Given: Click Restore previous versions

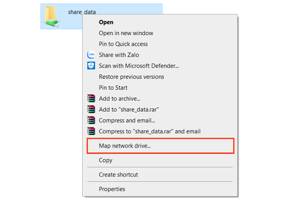Looking at the screenshot, I should pos(131,77).
